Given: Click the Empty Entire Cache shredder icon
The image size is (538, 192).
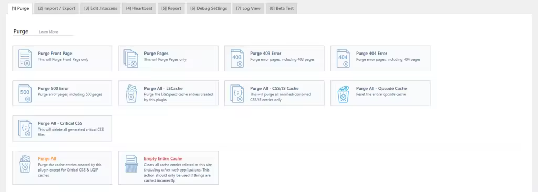Looking at the screenshot, I should point(131,164).
